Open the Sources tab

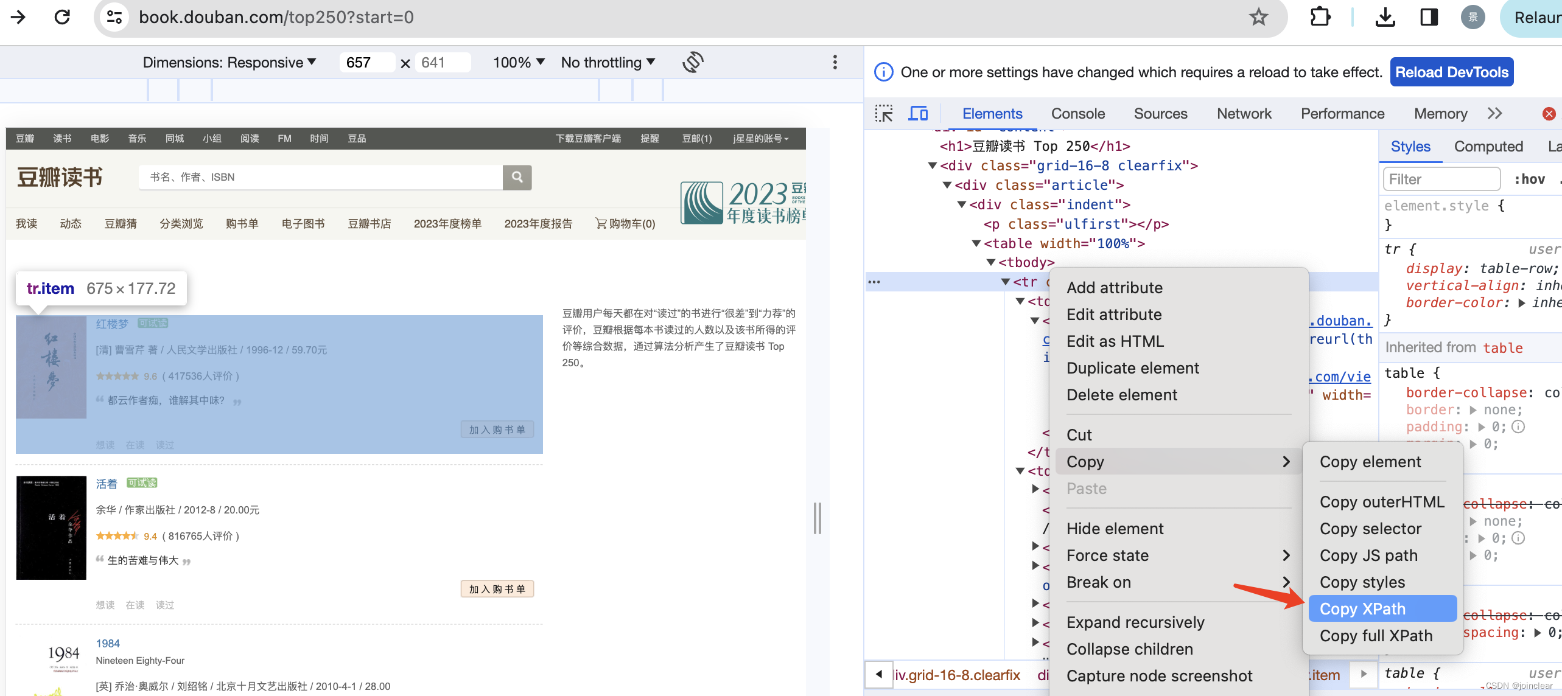coord(1160,114)
